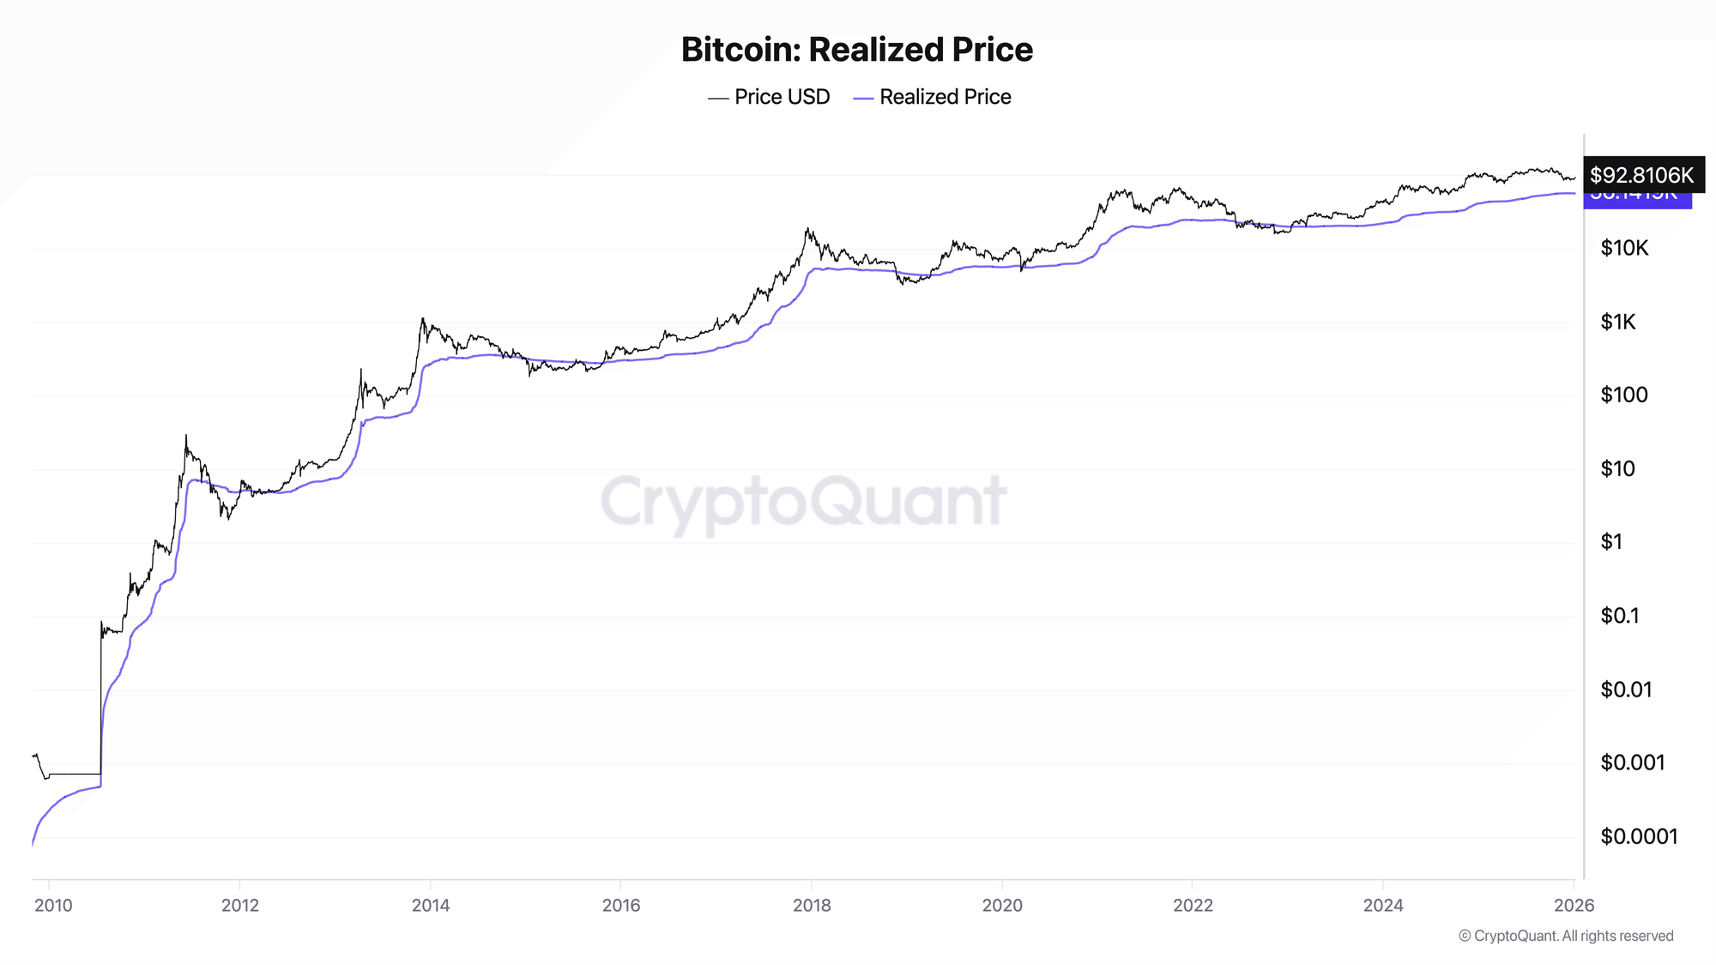Click the $1 price axis label
1716x965 pixels.
click(1611, 542)
